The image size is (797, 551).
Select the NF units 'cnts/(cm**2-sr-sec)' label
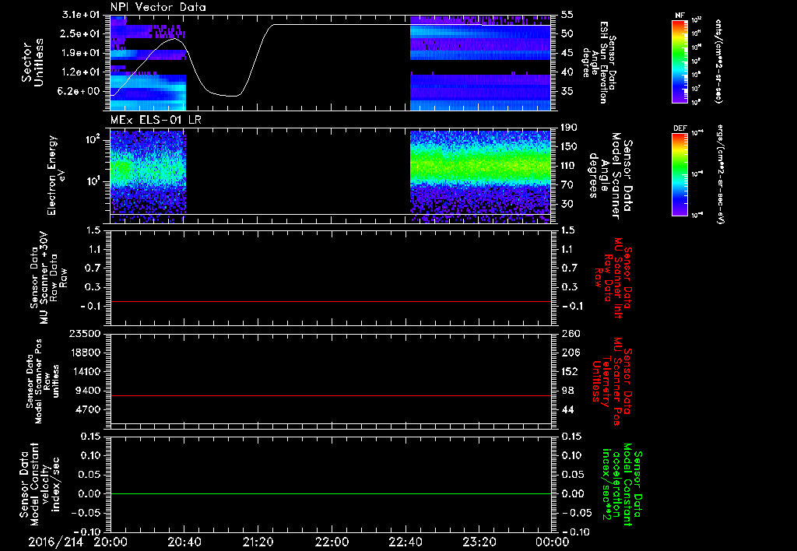click(718, 61)
